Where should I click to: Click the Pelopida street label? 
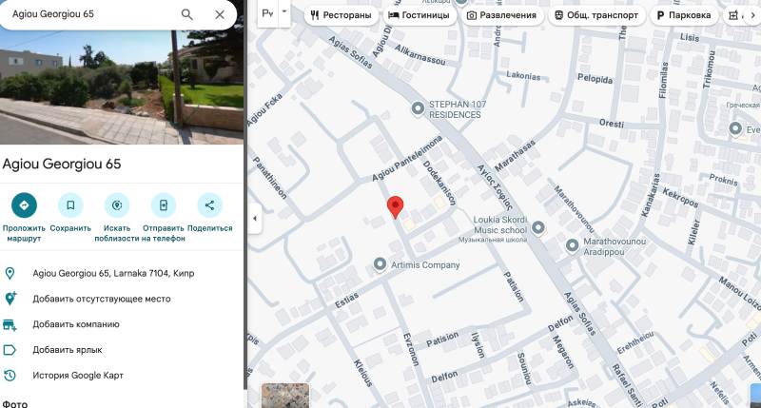pyautogui.click(x=595, y=78)
